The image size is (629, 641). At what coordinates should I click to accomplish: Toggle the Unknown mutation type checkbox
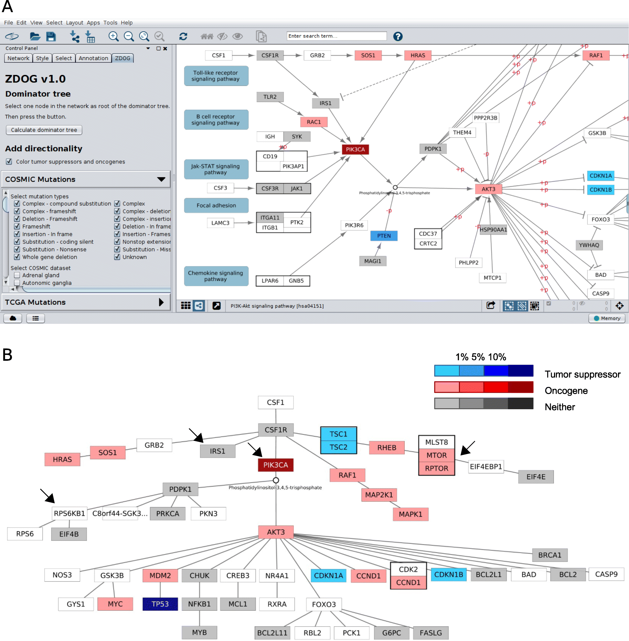coord(117,257)
